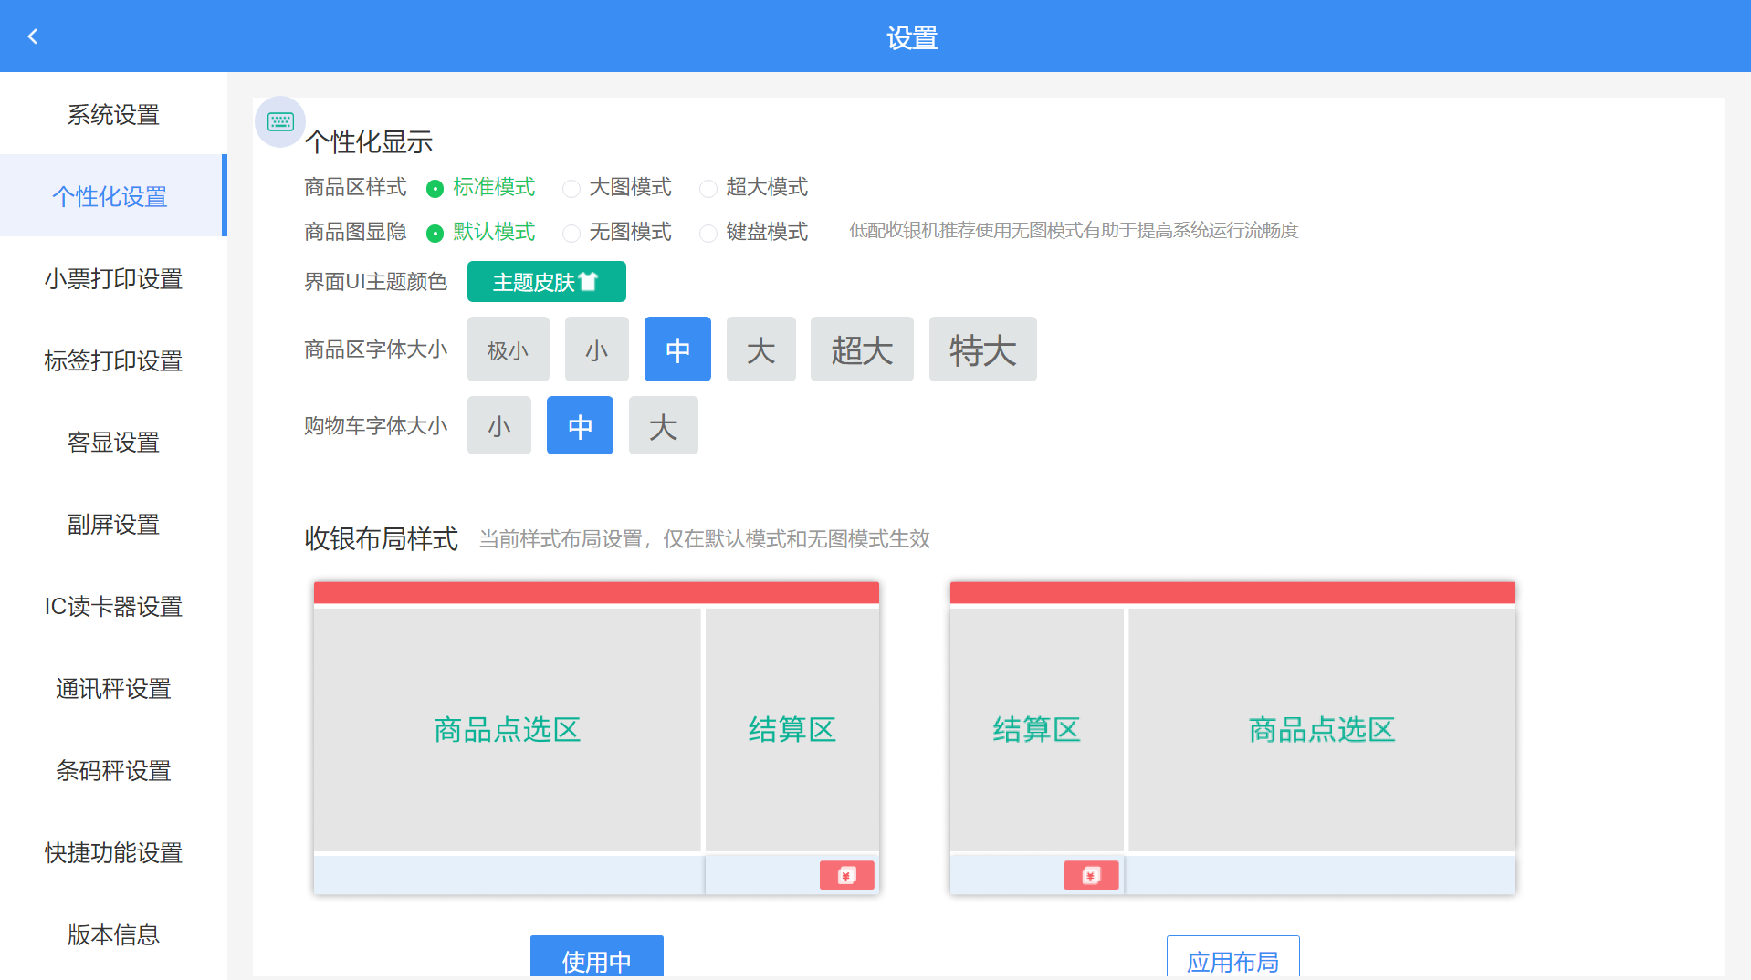Click the back arrow in header
This screenshot has width=1751, height=980.
coord(33,36)
